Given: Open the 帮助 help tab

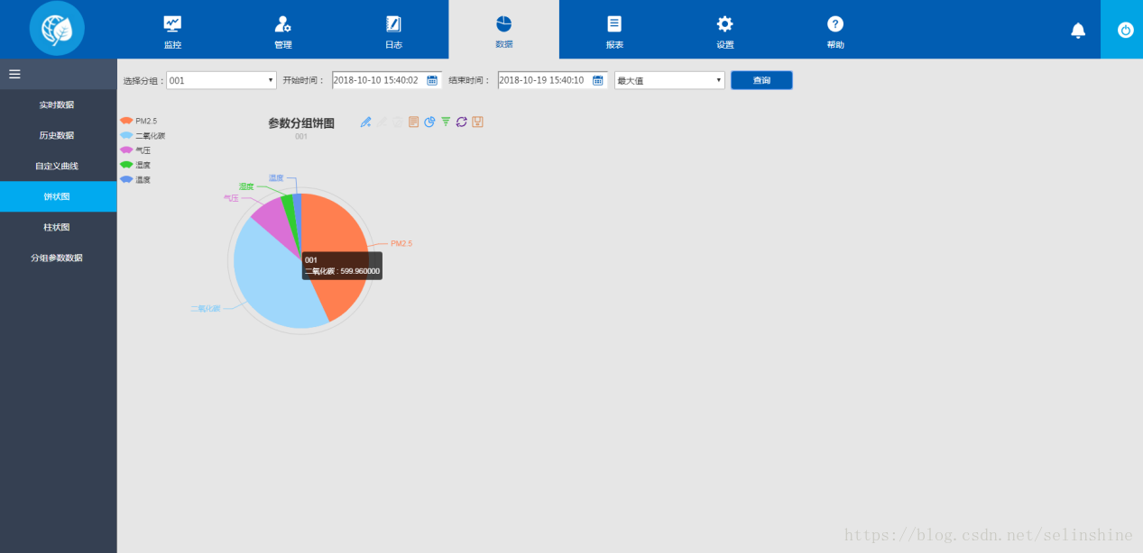Looking at the screenshot, I should point(835,31).
